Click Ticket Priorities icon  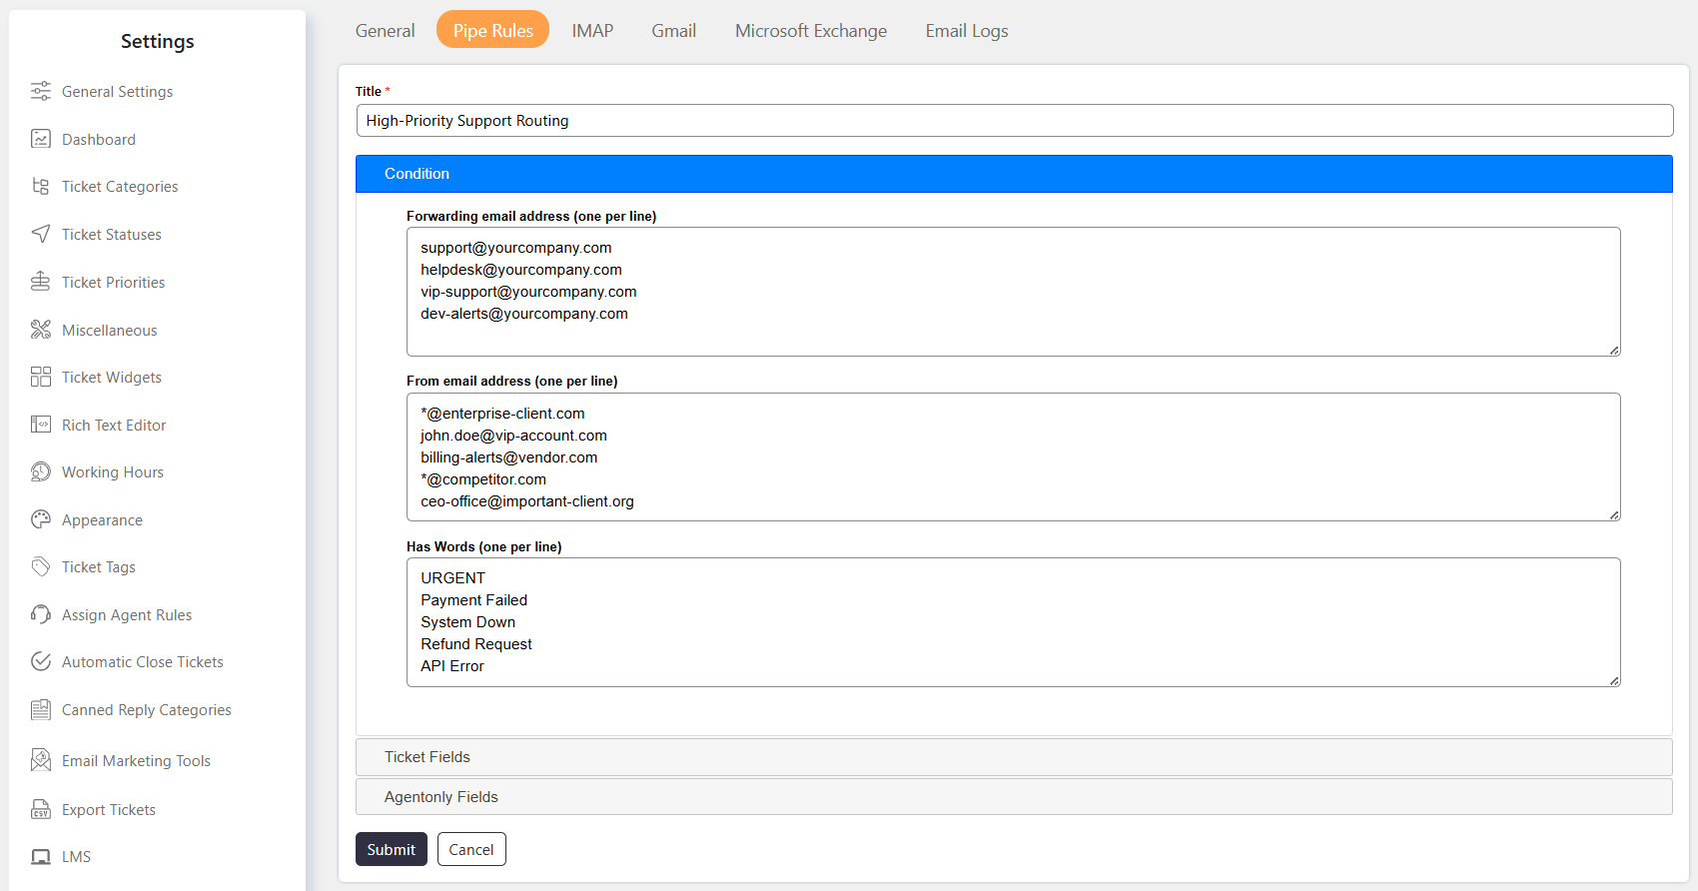pyautogui.click(x=40, y=282)
